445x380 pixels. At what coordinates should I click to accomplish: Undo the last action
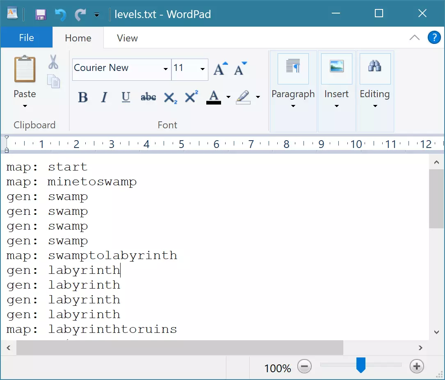[x=61, y=15]
